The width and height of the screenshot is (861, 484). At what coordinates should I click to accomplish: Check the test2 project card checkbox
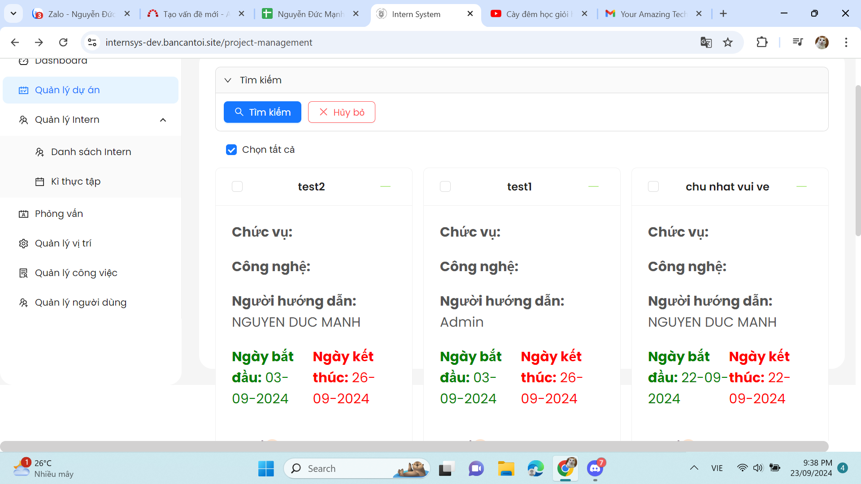[237, 186]
